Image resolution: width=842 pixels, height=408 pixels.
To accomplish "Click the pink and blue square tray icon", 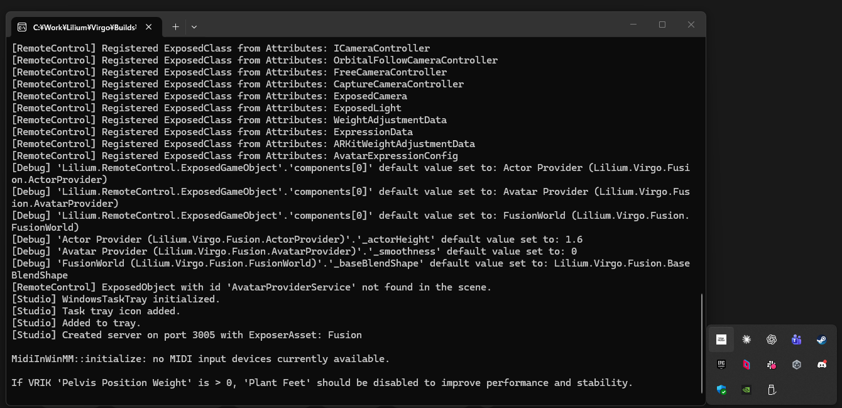I will point(746,365).
